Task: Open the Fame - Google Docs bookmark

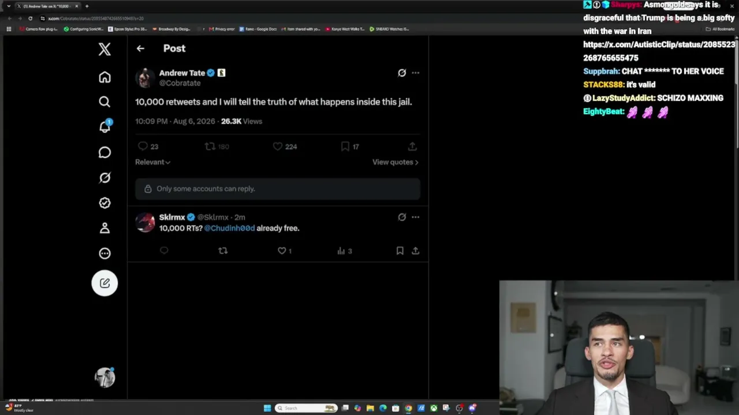Action: tap(258, 29)
